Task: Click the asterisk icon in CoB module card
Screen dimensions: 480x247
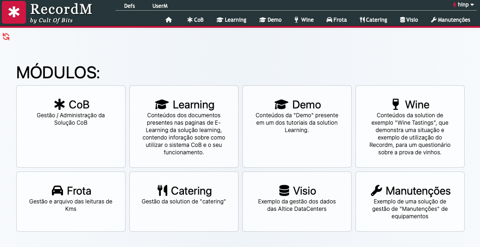Action: pos(59,105)
